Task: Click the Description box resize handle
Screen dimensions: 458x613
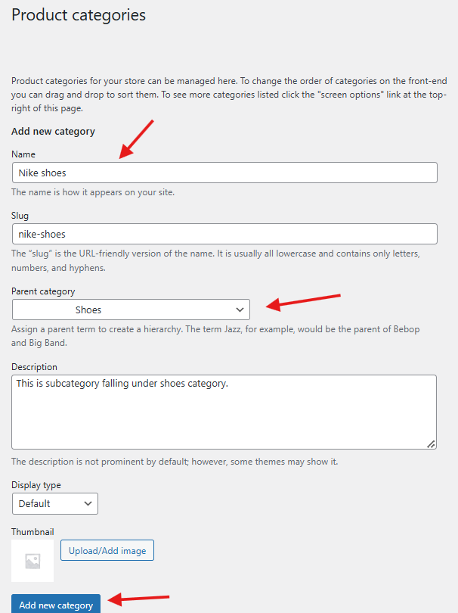Action: (x=431, y=443)
